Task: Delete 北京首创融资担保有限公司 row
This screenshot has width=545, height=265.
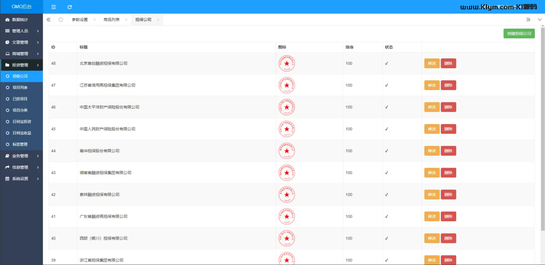Action: pos(448,63)
